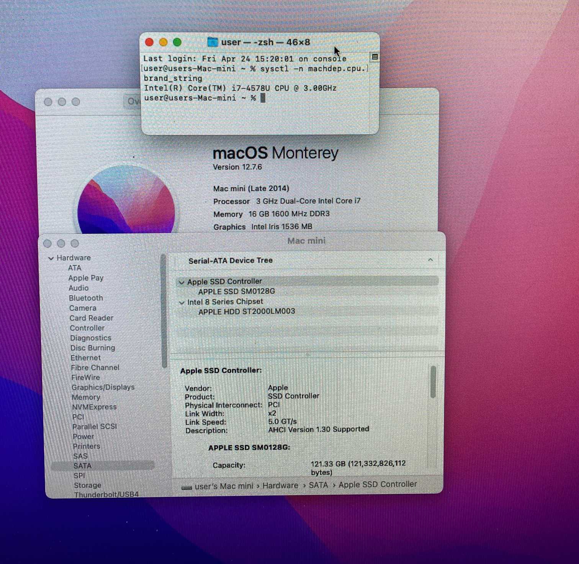Click the "macOS Monterey" heading text
Screen dimensions: 579x564
276,153
